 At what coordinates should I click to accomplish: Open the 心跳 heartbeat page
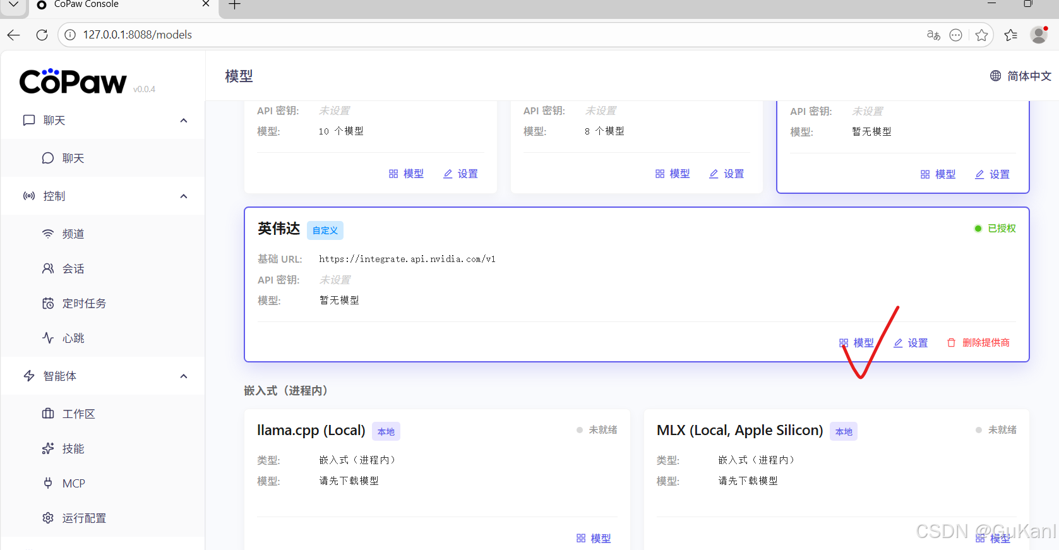(103, 338)
